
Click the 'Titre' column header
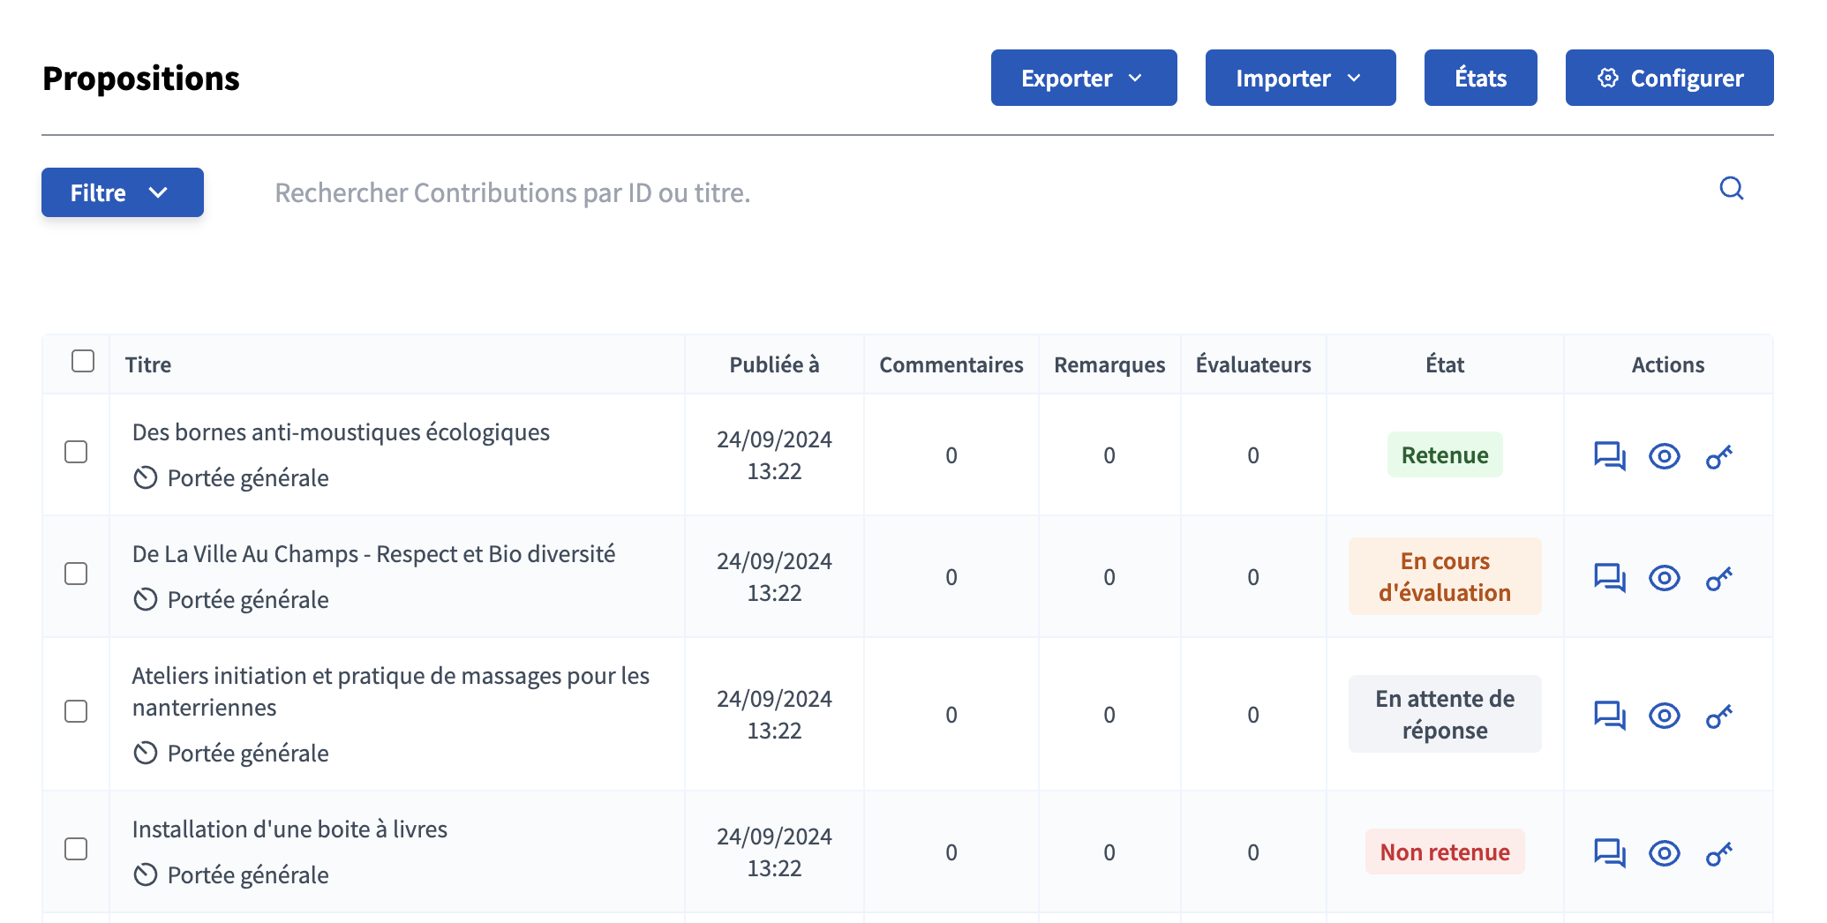[148, 364]
